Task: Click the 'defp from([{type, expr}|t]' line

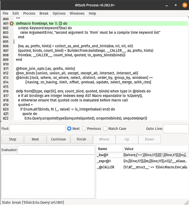Action: pos(83,91)
